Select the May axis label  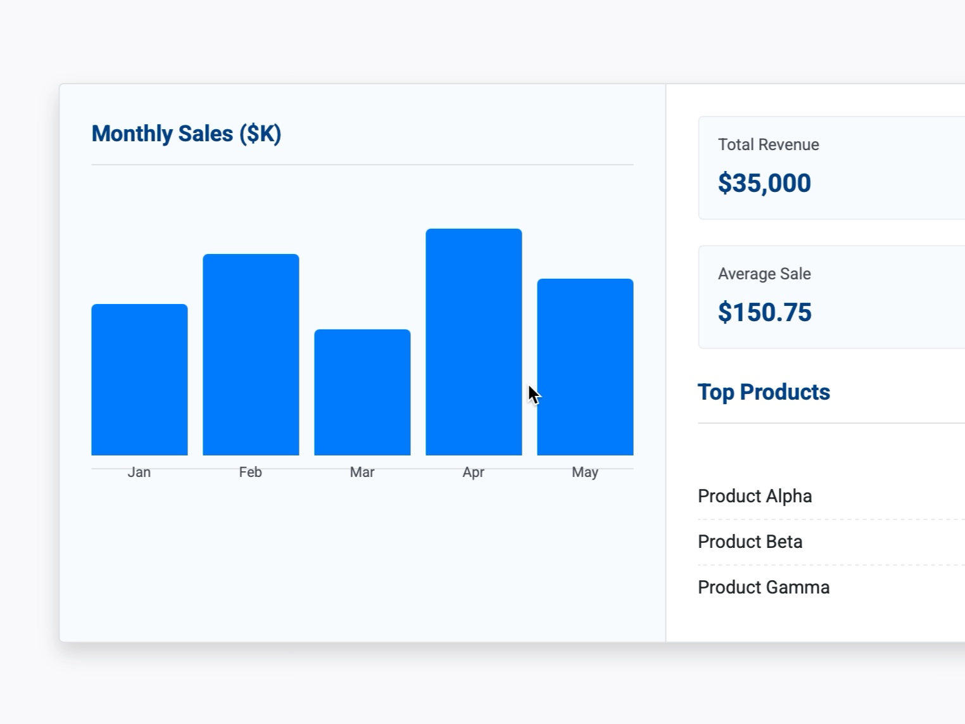point(585,472)
